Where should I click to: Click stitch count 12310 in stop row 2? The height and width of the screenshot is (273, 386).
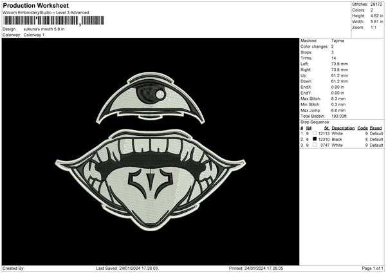(x=324, y=140)
